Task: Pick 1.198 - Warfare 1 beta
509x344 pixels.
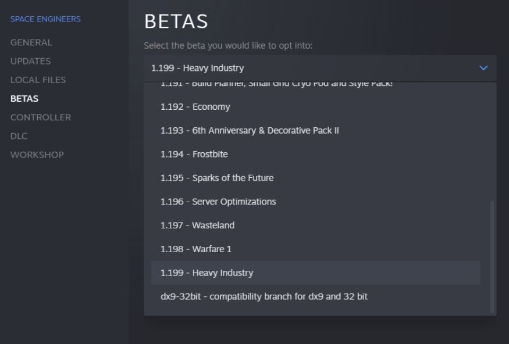Action: pos(196,249)
